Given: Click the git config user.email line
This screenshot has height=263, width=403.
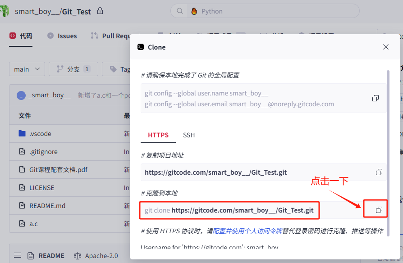Looking at the screenshot, I should tap(239, 104).
